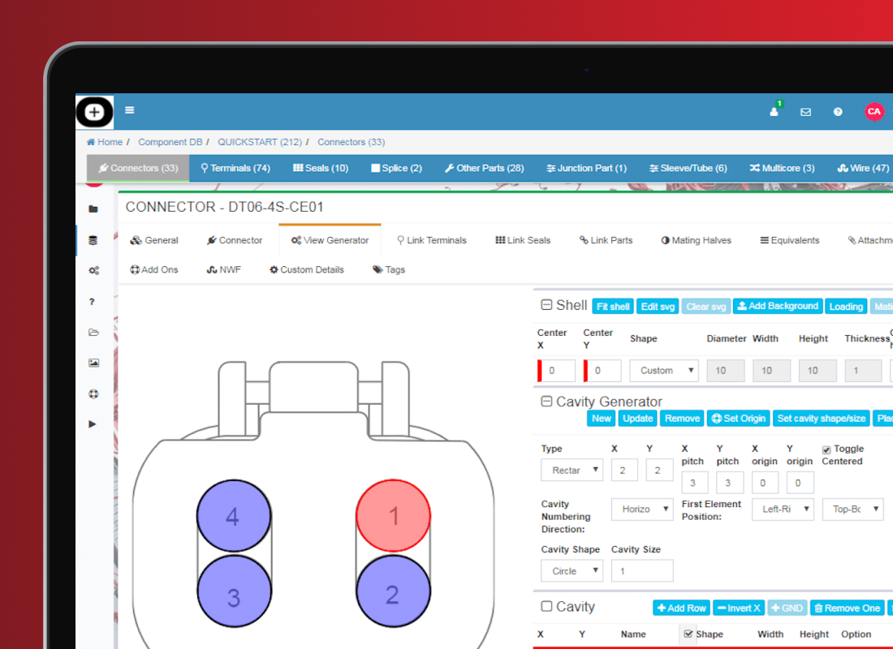Click the help question mark in header
The width and height of the screenshot is (893, 649).
tap(838, 112)
